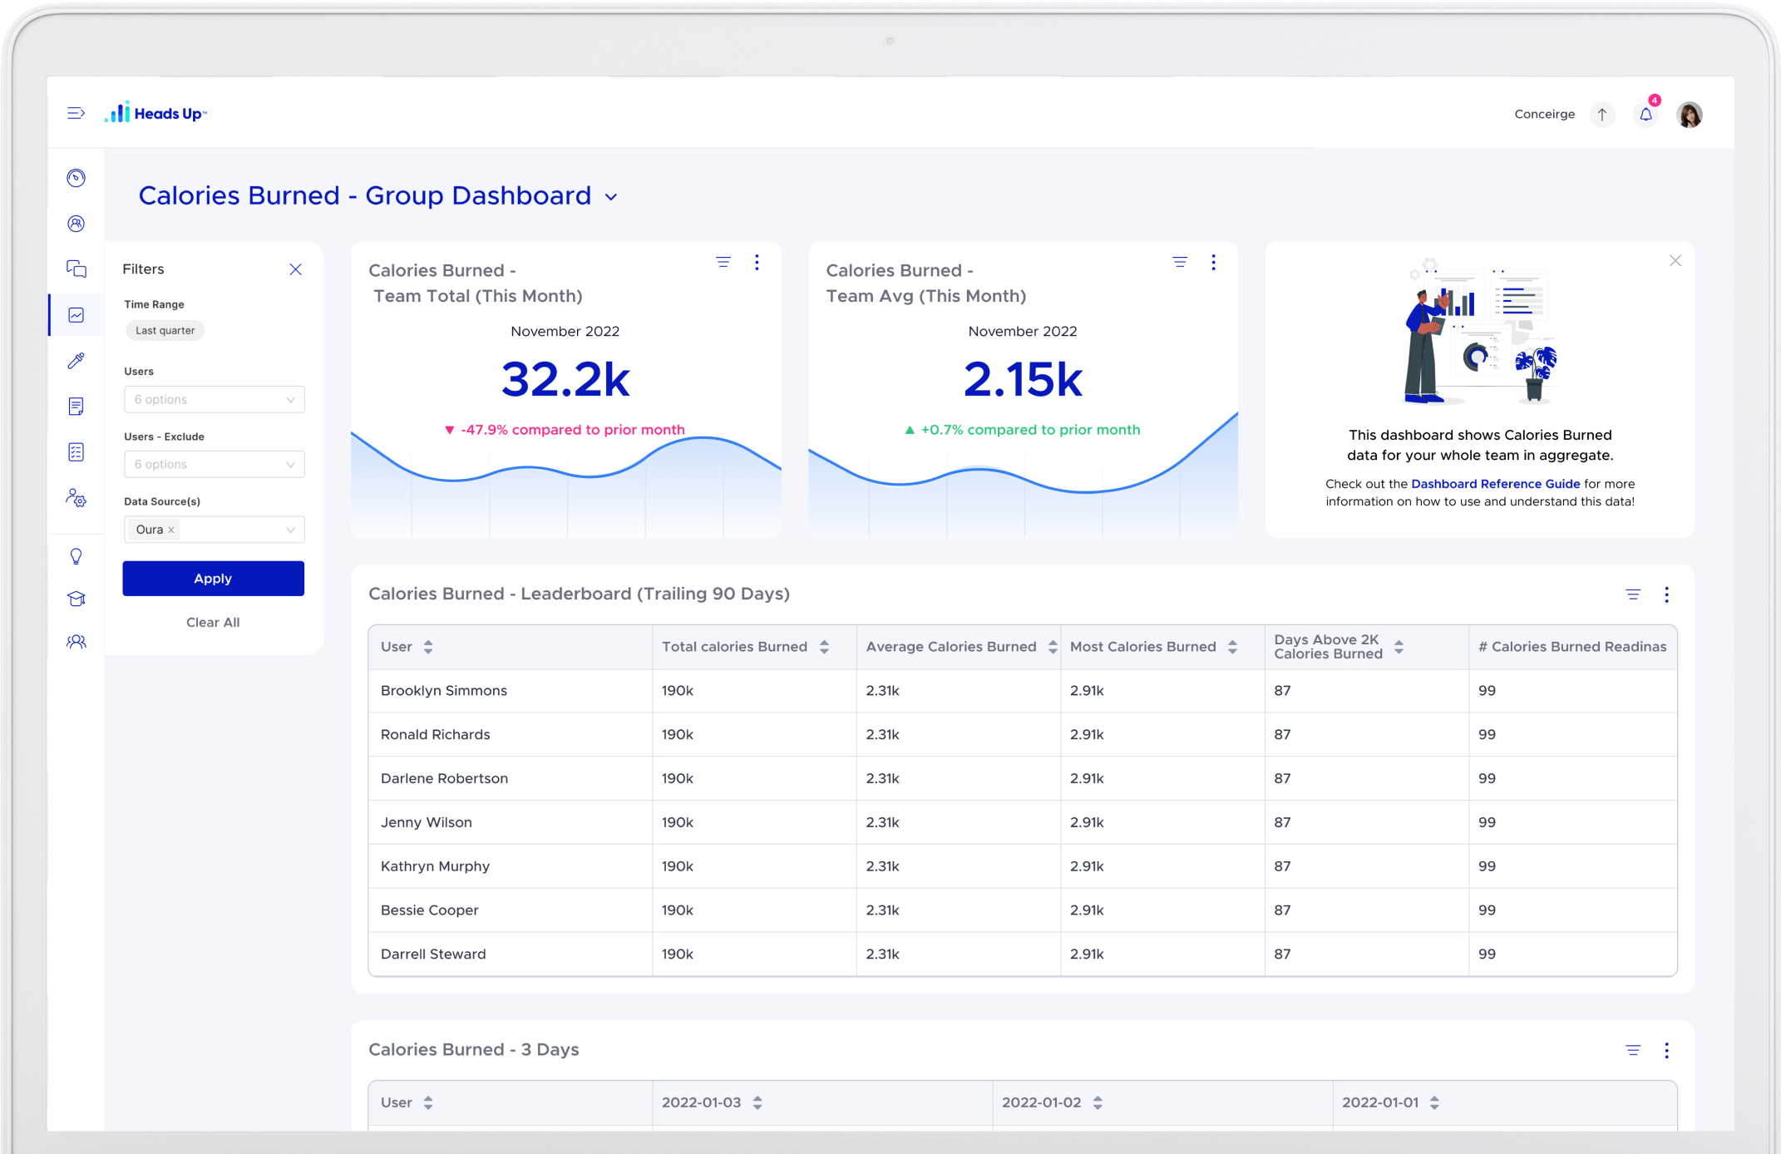Open more options on Team Total card

[757, 263]
